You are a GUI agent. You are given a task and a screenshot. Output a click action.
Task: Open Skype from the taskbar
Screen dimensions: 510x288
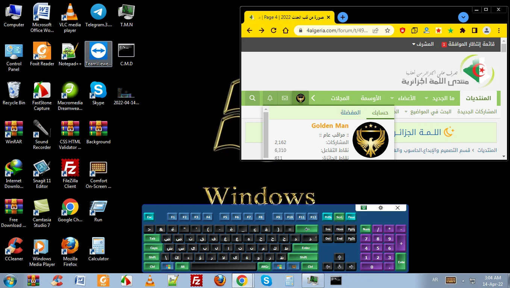coord(266,280)
